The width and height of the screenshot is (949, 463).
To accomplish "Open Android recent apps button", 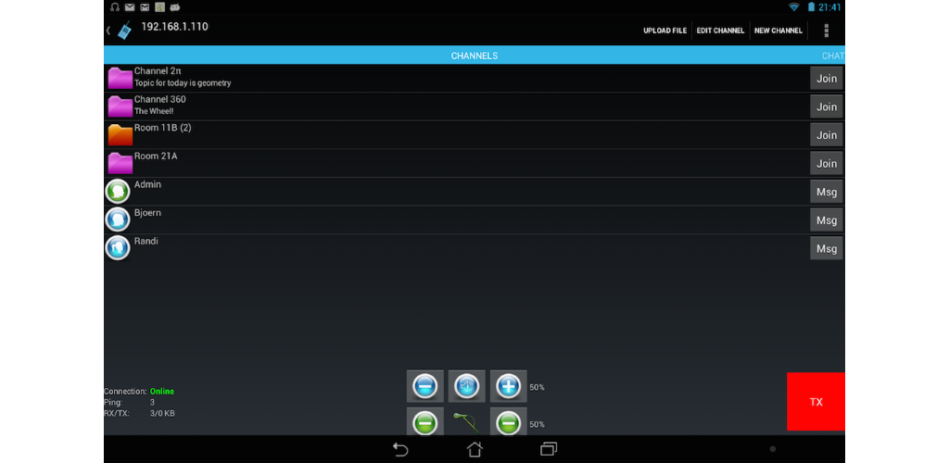I will tap(549, 449).
